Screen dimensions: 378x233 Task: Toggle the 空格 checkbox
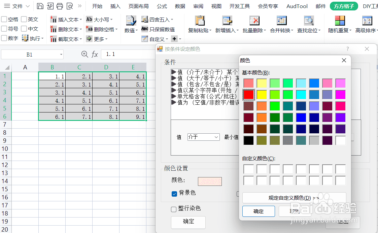[4, 19]
